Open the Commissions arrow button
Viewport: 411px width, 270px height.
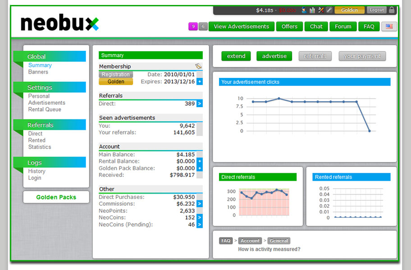[x=200, y=203]
